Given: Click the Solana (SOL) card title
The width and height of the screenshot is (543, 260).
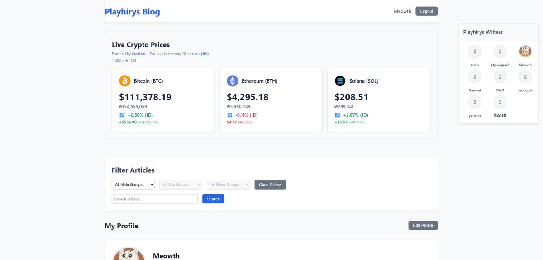Looking at the screenshot, I should coord(364,81).
